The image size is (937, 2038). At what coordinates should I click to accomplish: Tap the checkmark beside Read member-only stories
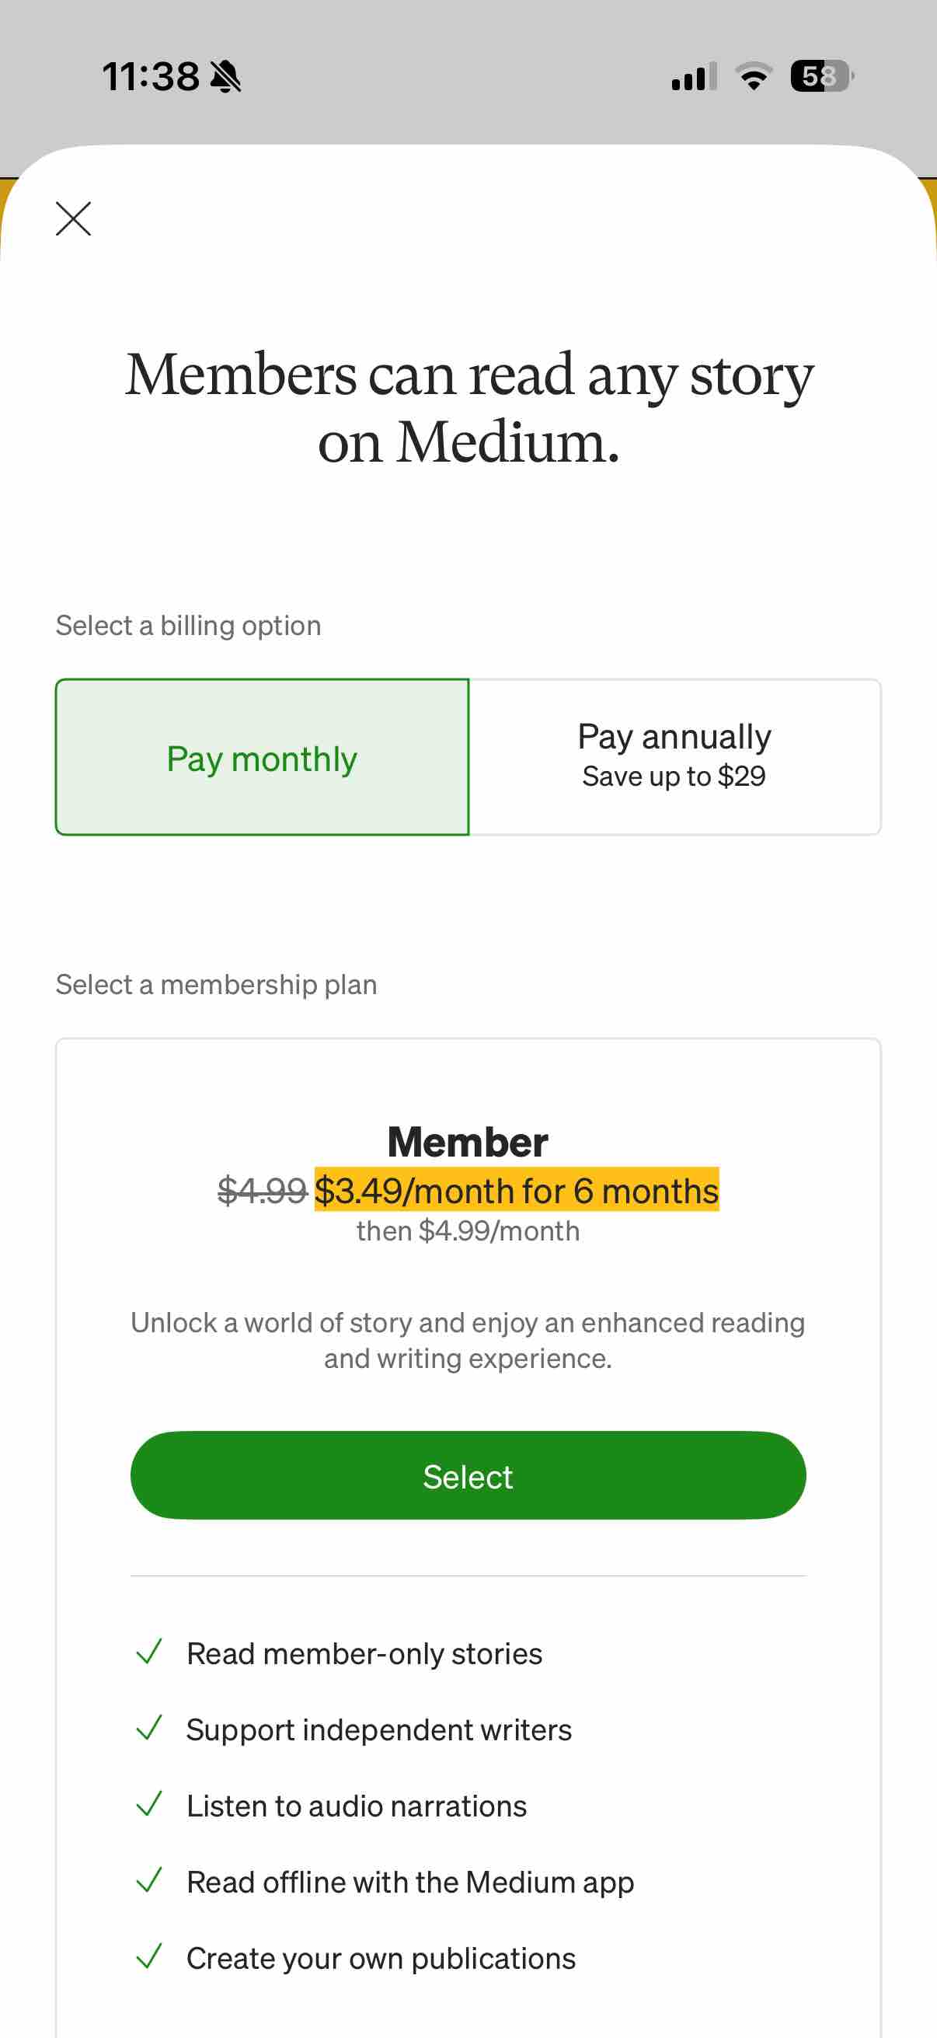click(x=149, y=1652)
